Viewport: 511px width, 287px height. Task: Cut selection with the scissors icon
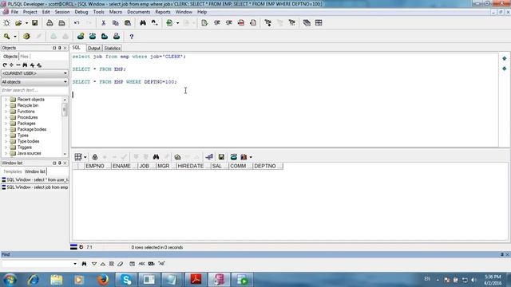(103, 23)
